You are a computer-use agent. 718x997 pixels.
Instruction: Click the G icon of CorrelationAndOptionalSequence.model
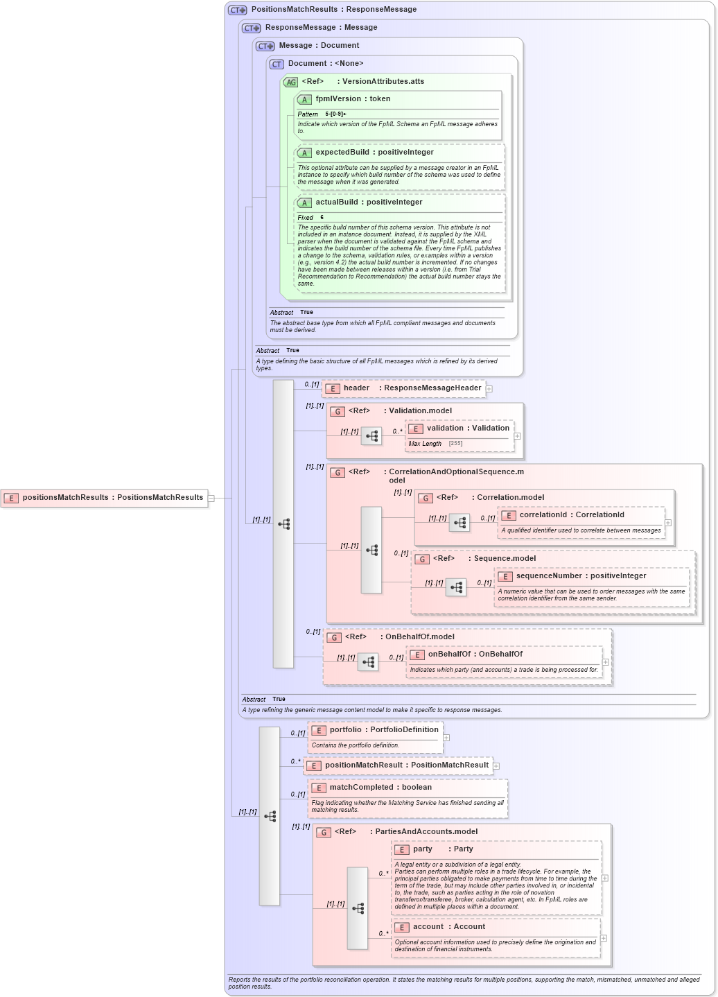pyautogui.click(x=338, y=472)
